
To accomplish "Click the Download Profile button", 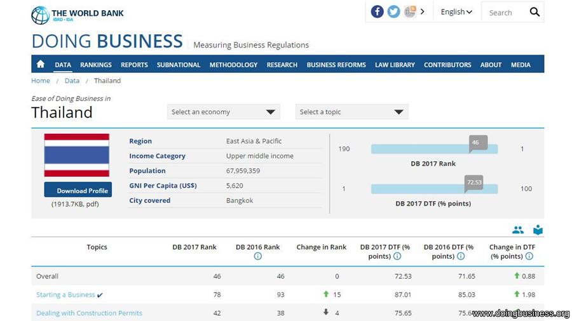I will (78, 190).
